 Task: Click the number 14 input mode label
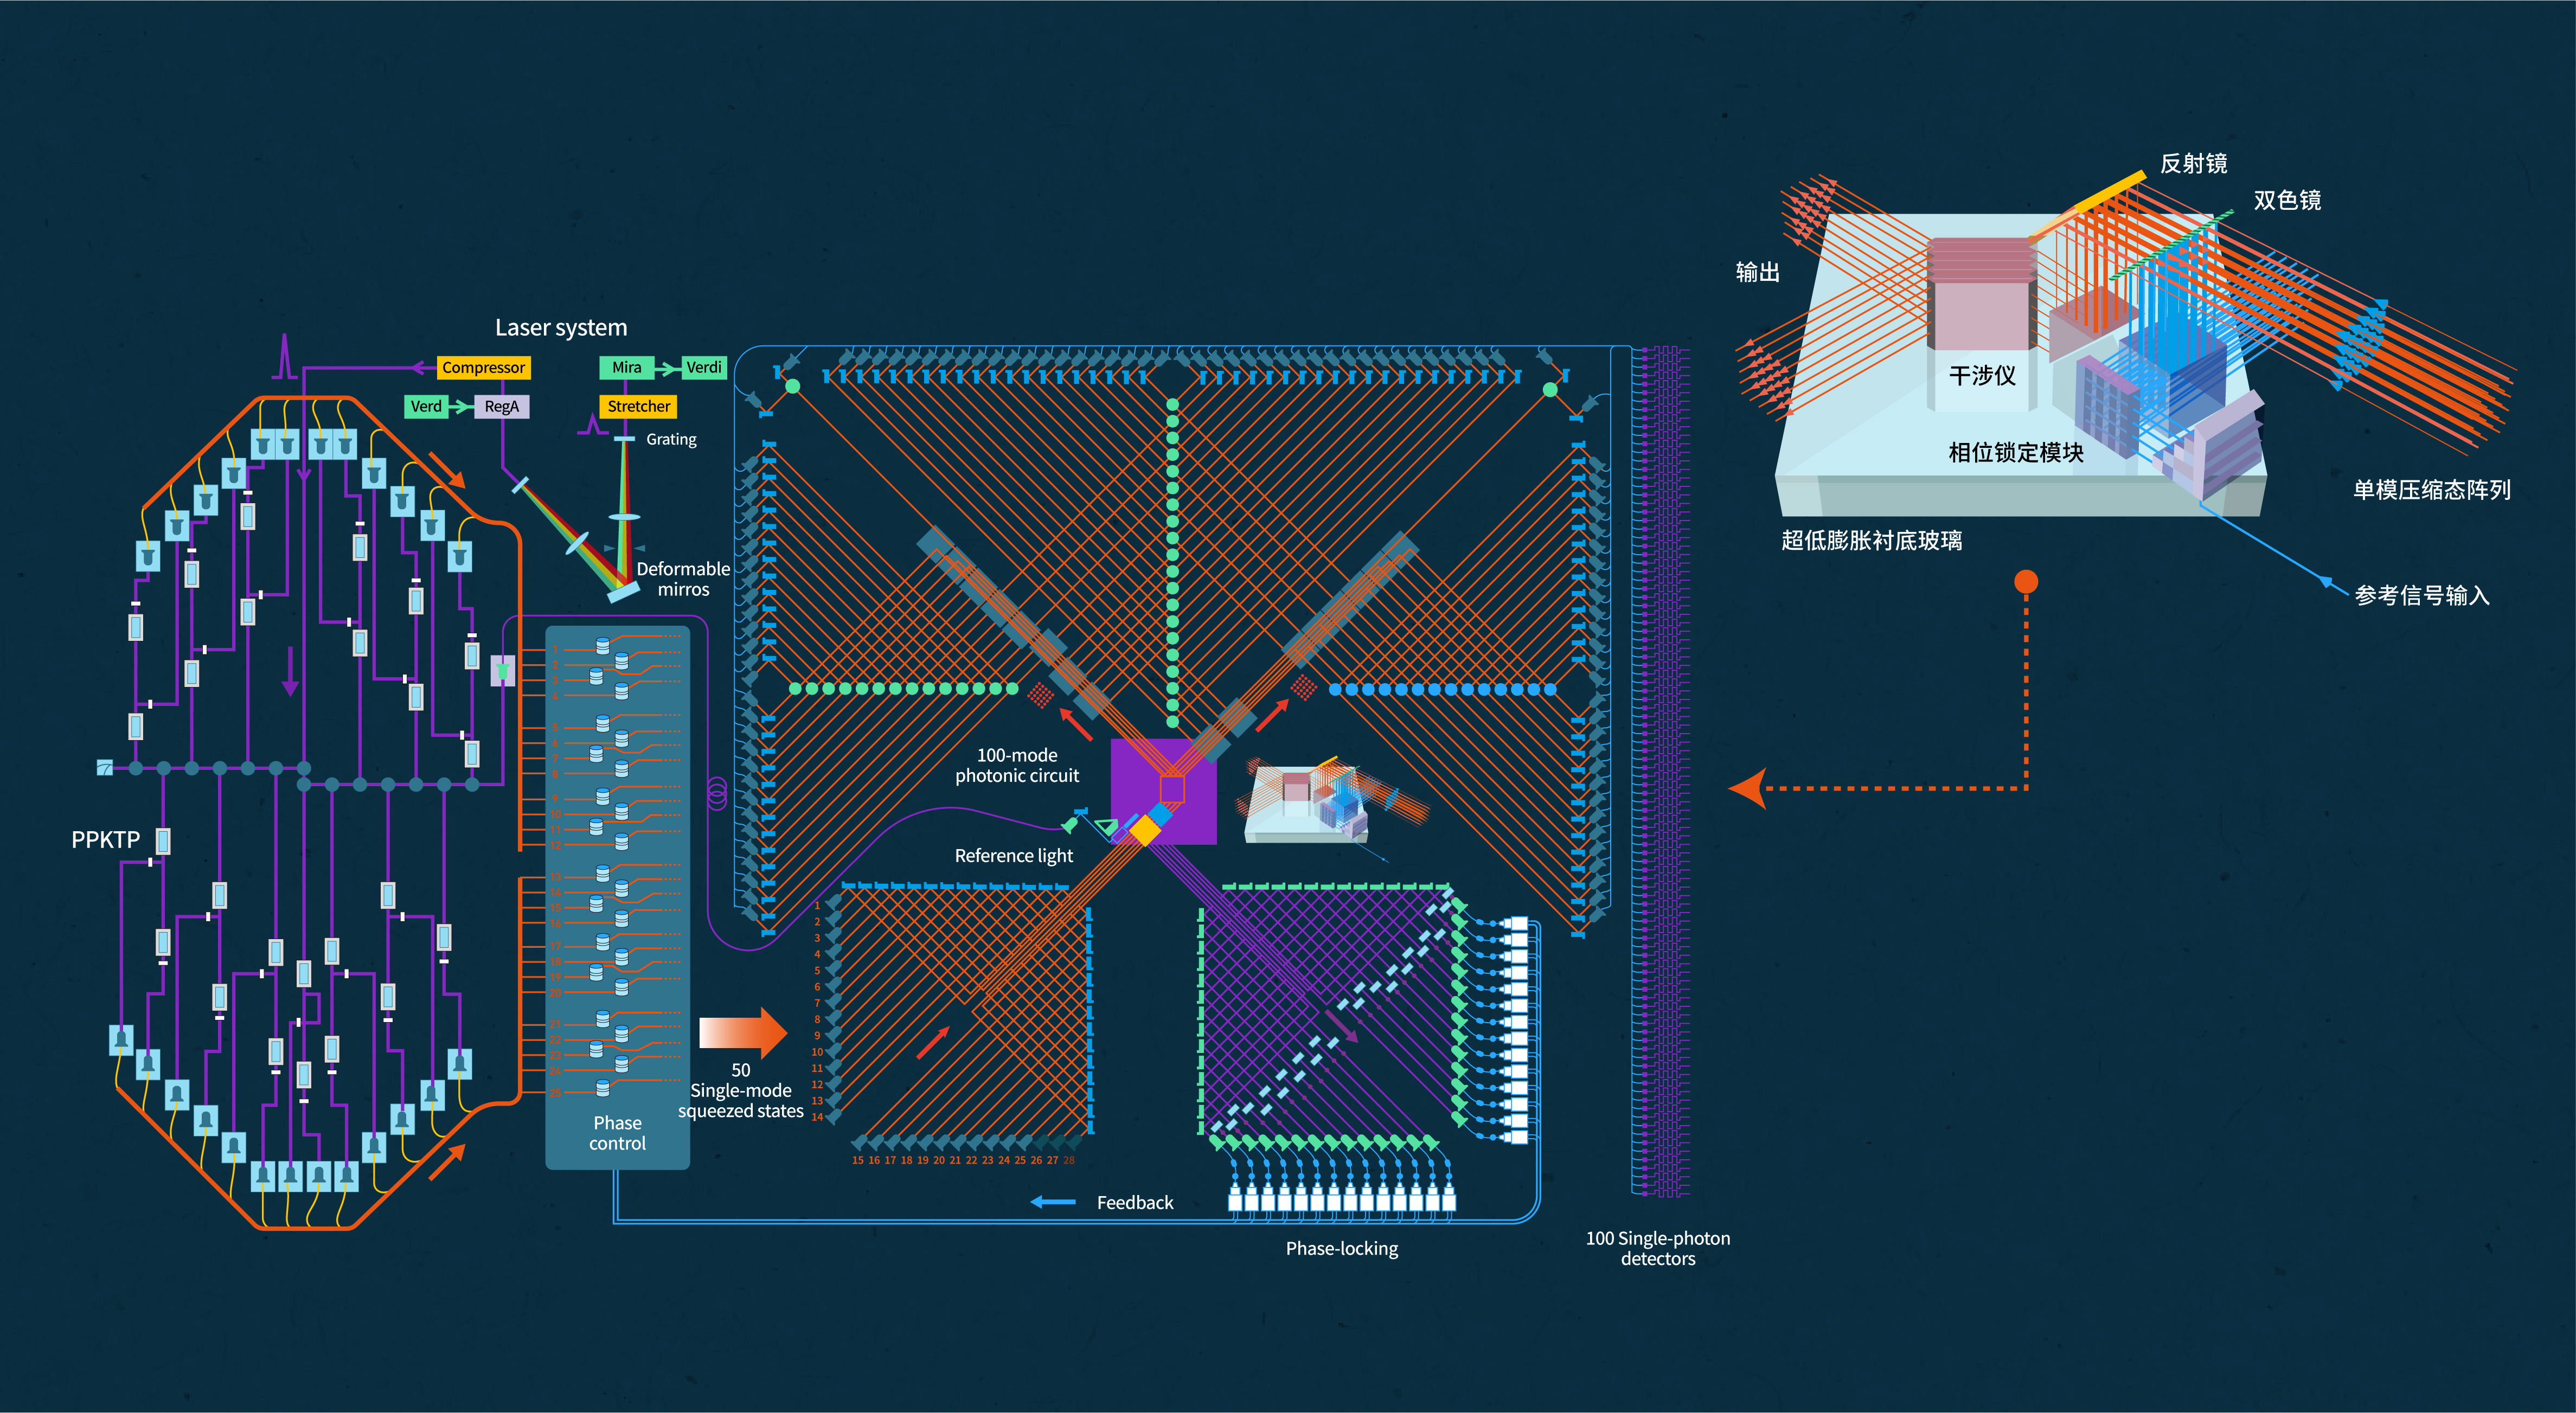pos(817,1117)
